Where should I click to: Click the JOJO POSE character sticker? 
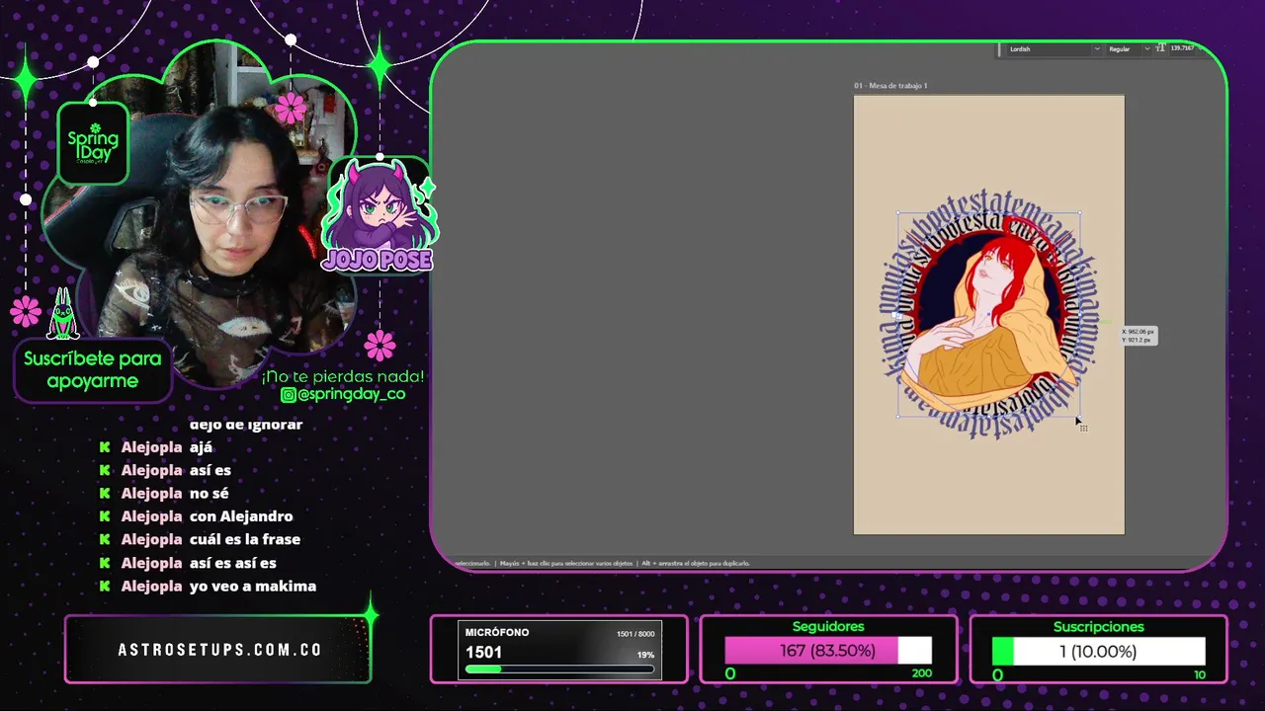tap(379, 214)
